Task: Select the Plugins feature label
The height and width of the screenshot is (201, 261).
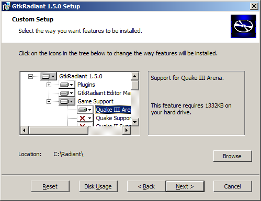Action: [x=86, y=85]
